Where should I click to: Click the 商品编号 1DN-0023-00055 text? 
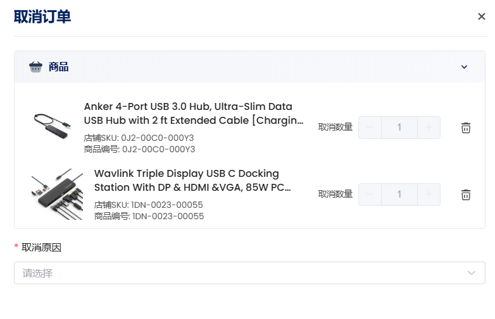coord(149,216)
